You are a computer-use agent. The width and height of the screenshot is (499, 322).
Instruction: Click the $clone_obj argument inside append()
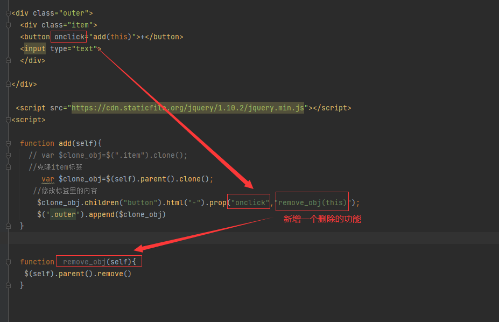[x=140, y=214]
